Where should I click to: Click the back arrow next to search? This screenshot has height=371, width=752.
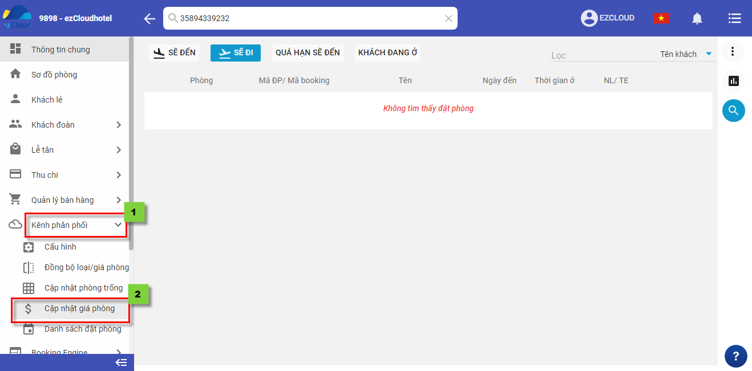click(149, 19)
